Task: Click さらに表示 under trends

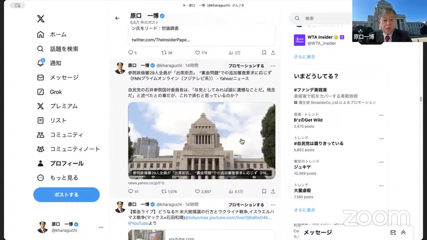Action: 304,210
